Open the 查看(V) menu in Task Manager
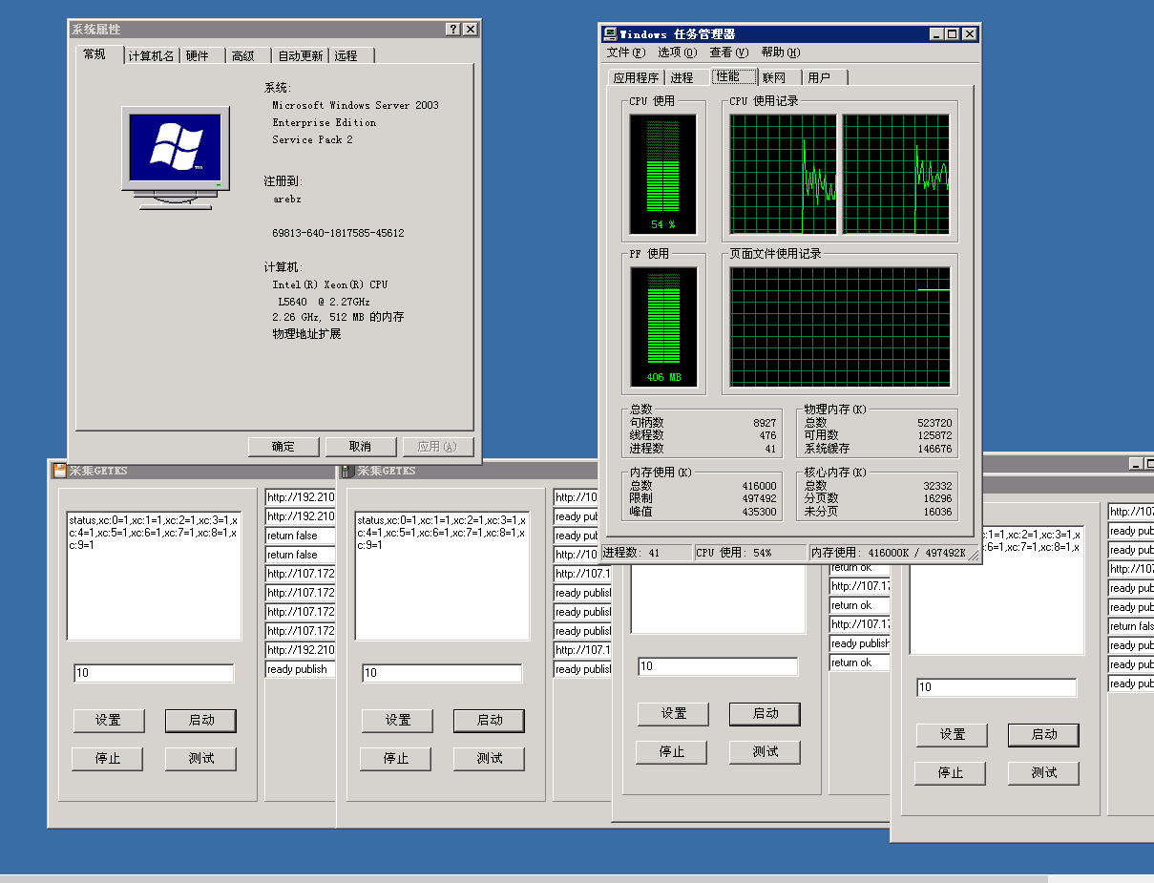The height and width of the screenshot is (883, 1154). 728,53
